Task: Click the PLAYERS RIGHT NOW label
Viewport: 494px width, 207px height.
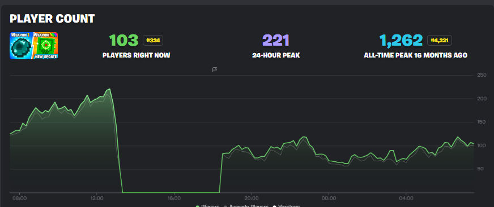Action: tap(136, 55)
